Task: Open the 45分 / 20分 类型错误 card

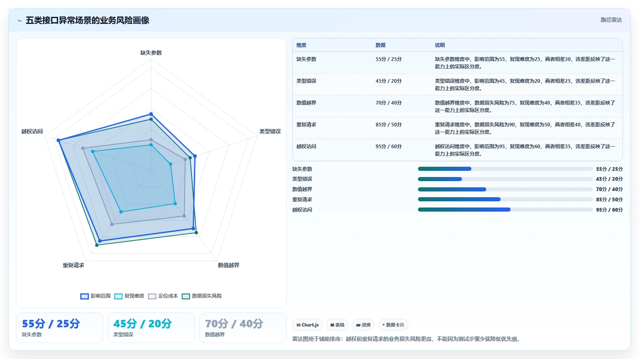Action: click(x=151, y=328)
